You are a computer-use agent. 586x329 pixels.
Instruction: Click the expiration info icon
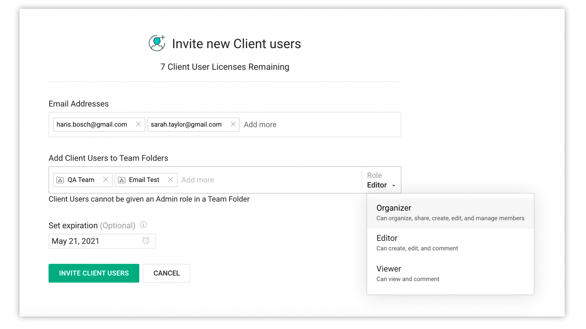pyautogui.click(x=143, y=225)
